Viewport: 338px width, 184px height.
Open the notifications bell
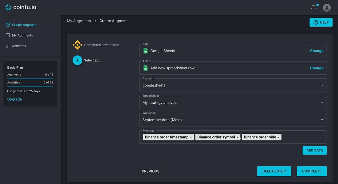coord(313,8)
